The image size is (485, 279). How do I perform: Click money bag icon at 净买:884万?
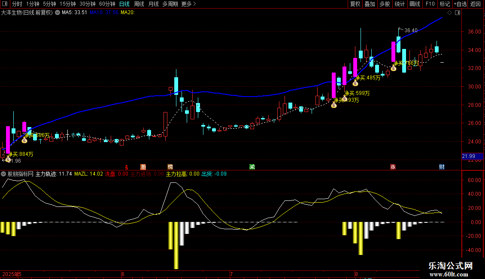(x=8, y=159)
